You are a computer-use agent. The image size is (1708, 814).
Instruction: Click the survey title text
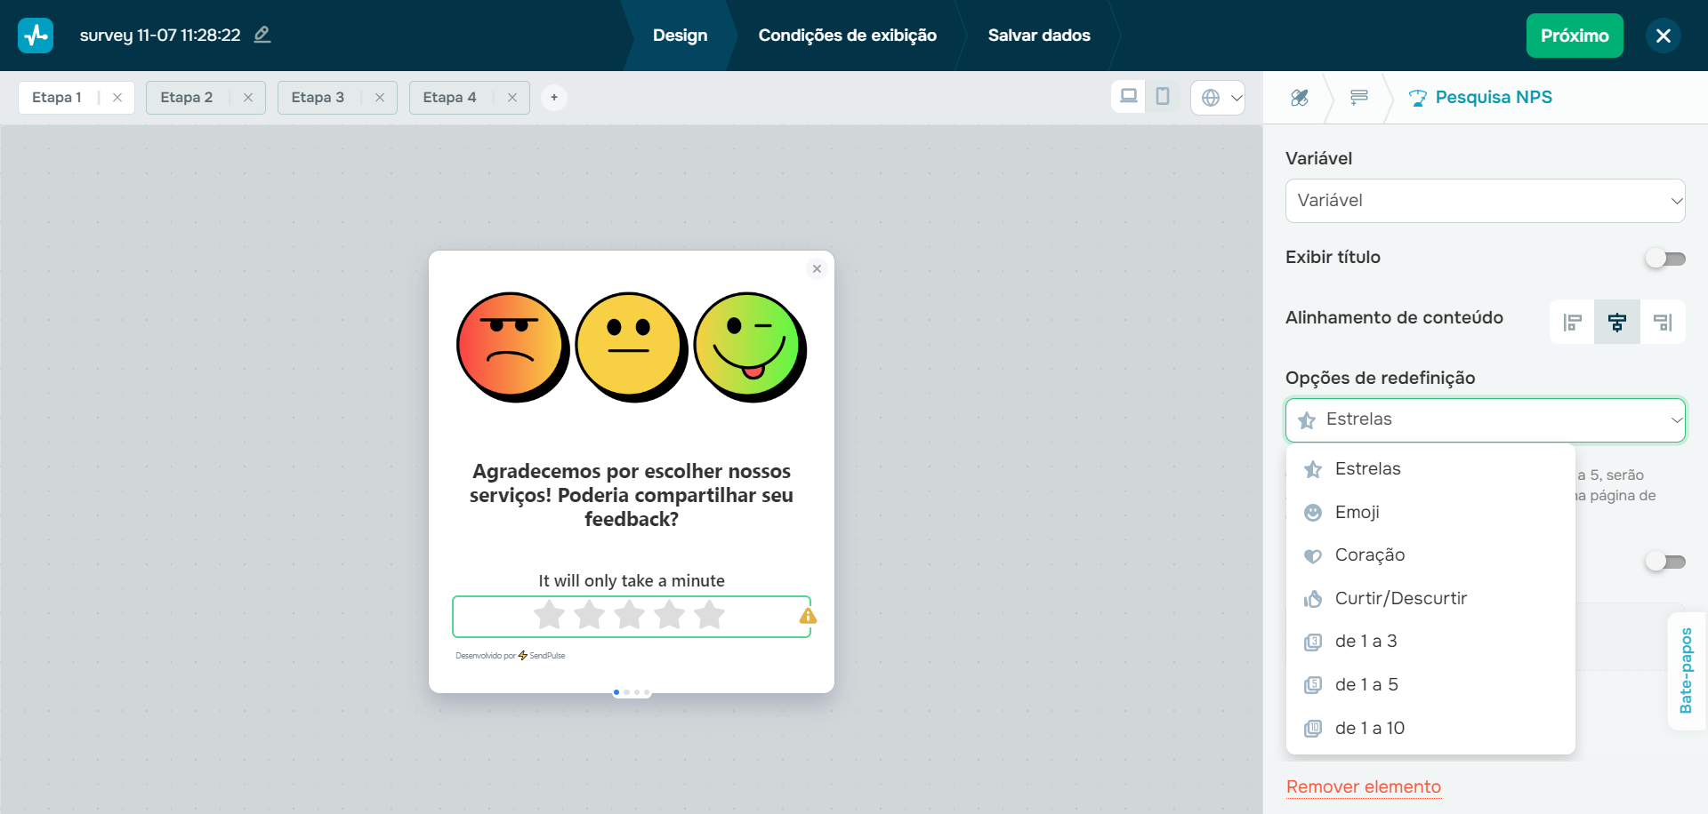[x=160, y=36]
